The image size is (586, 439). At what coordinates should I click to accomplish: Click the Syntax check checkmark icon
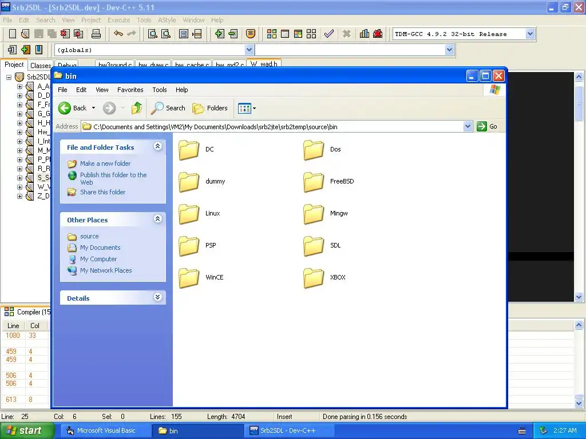(x=329, y=34)
